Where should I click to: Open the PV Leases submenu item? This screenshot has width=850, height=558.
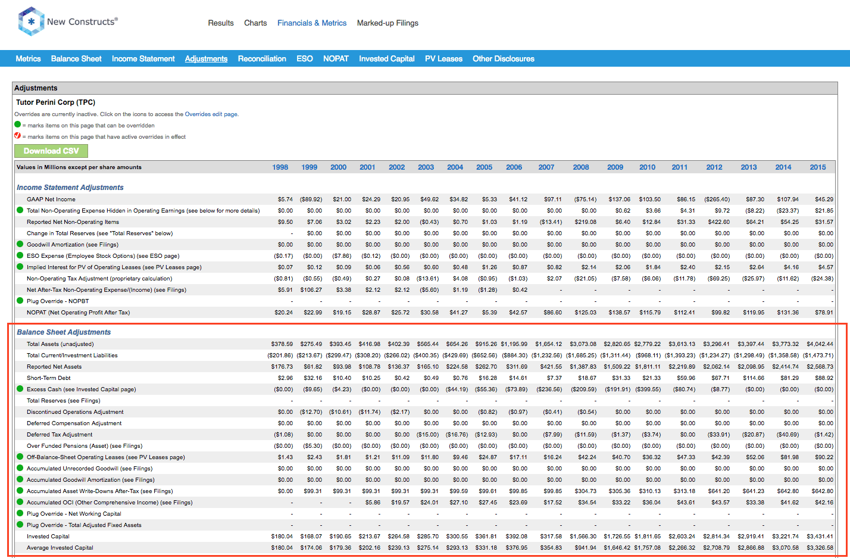443,58
